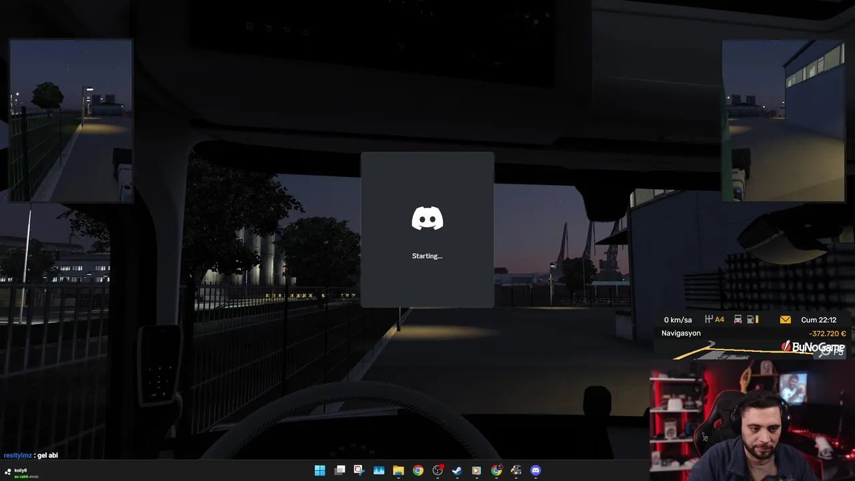Click the ByNoGame sponsor logo

tap(812, 347)
